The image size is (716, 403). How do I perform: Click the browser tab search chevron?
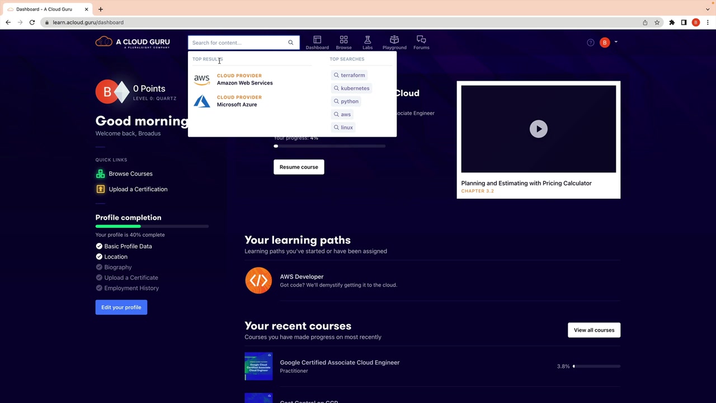pos(708,9)
